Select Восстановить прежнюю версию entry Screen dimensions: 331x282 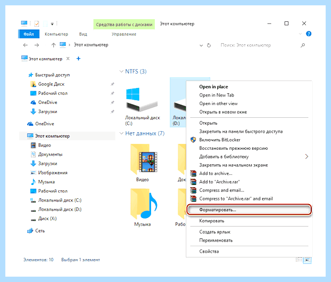(x=233, y=148)
